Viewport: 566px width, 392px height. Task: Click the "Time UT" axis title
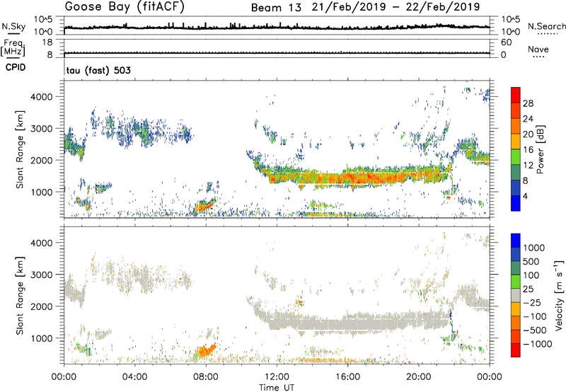click(x=277, y=388)
